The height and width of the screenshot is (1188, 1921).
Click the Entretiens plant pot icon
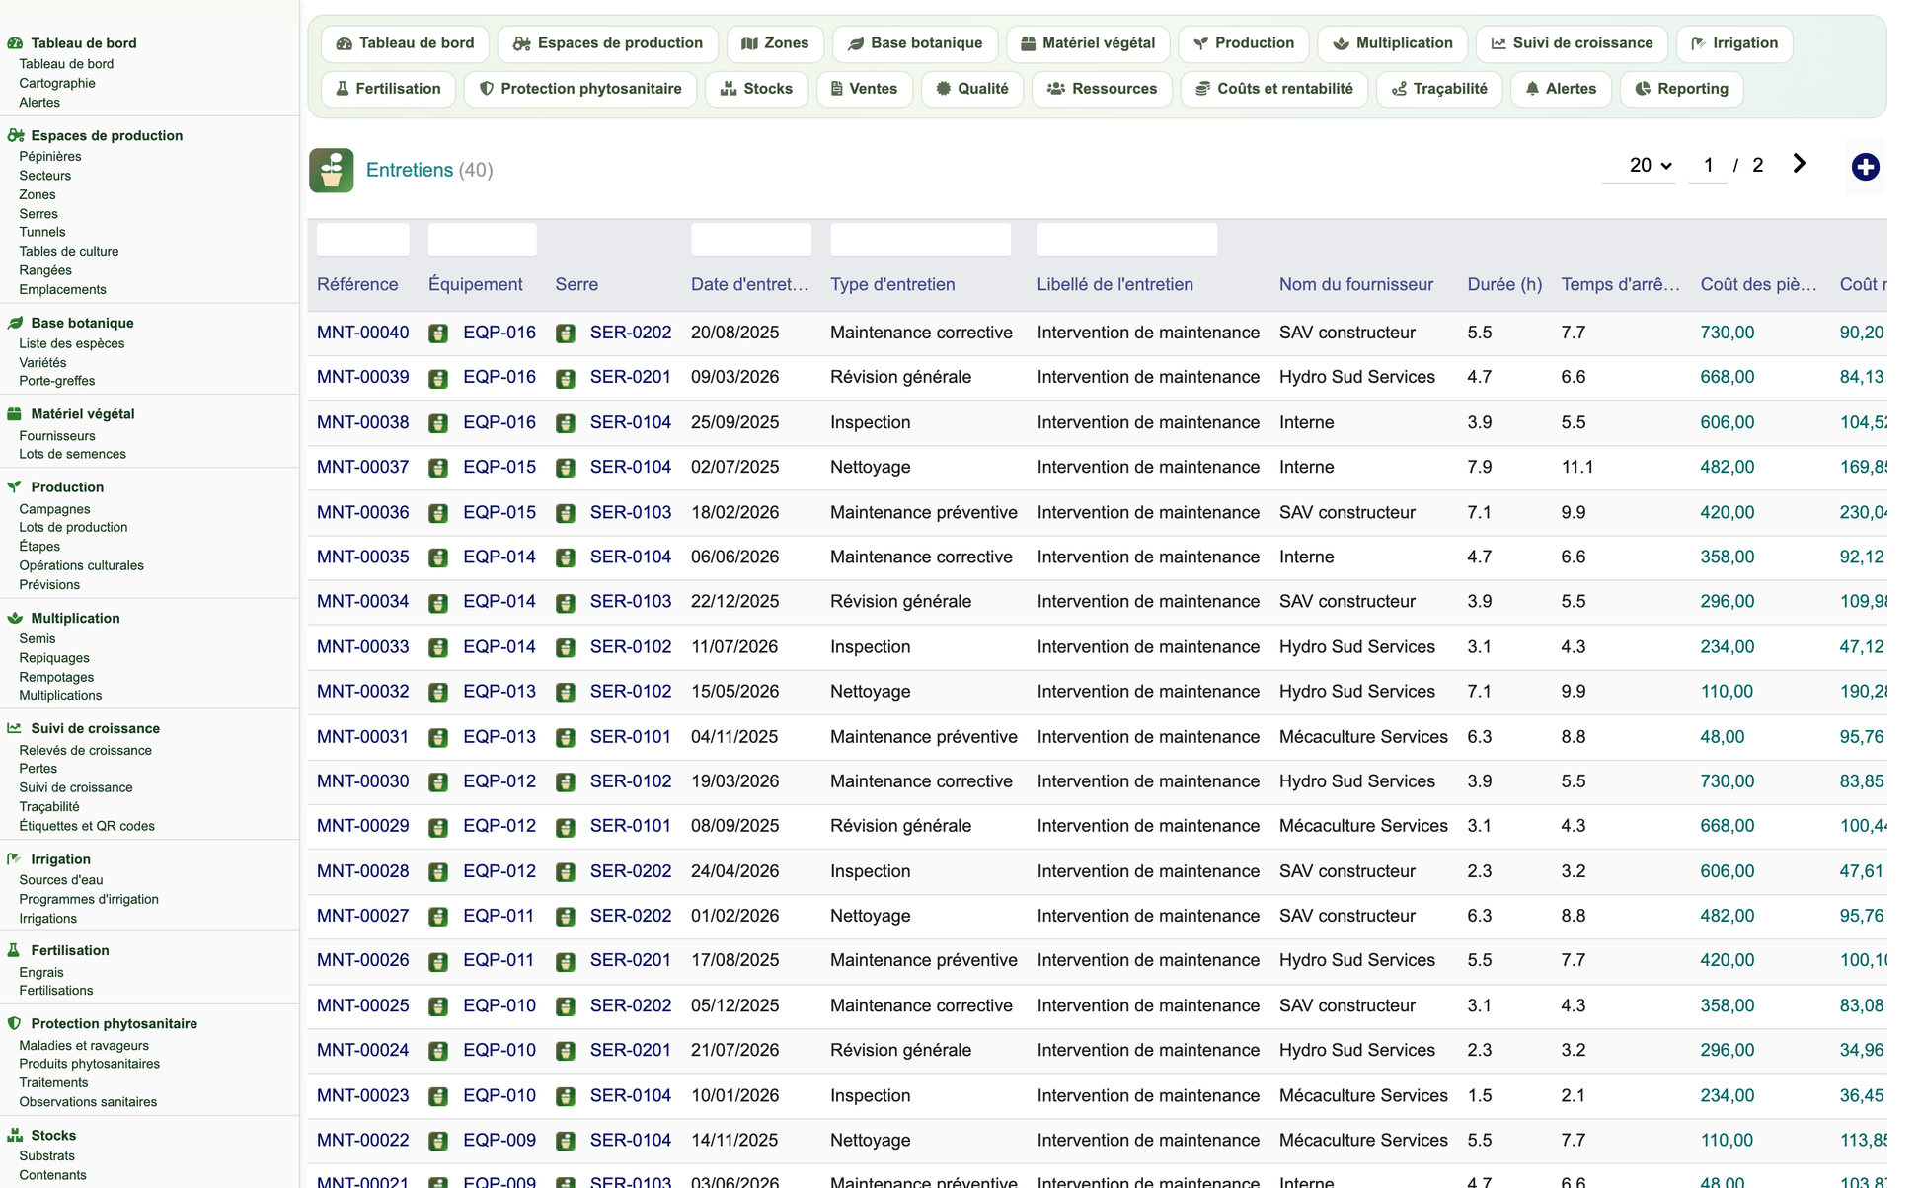(331, 170)
